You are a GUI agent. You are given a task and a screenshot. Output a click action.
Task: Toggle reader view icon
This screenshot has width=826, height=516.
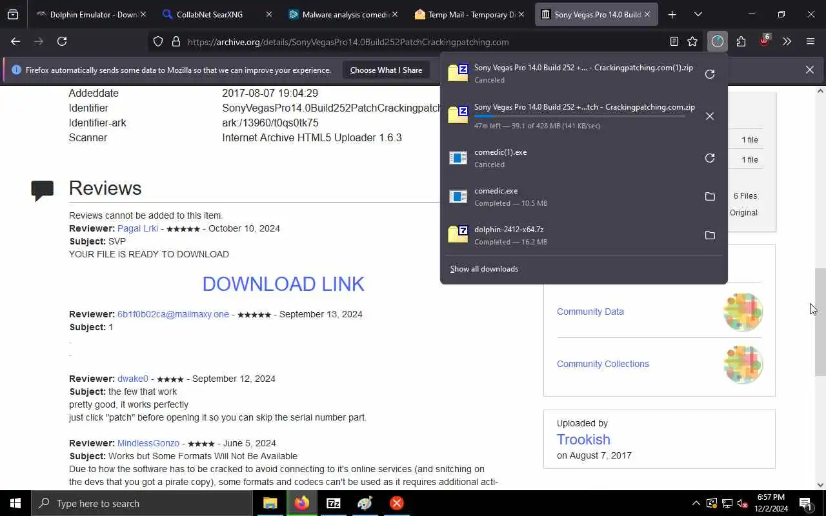[674, 41]
